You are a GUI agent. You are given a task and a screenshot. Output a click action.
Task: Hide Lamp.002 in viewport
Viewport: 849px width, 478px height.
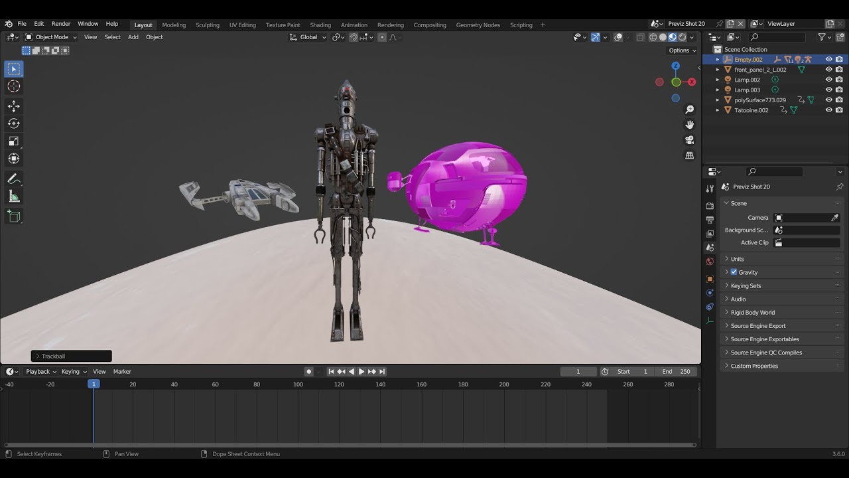pyautogui.click(x=828, y=80)
